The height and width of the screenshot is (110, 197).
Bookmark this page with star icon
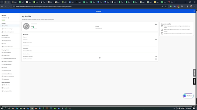coord(166,7)
